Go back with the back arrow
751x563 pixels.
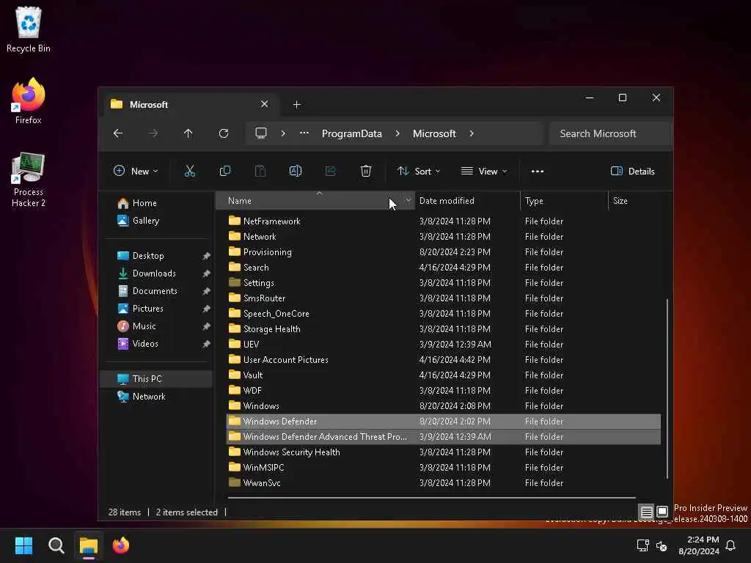[118, 133]
